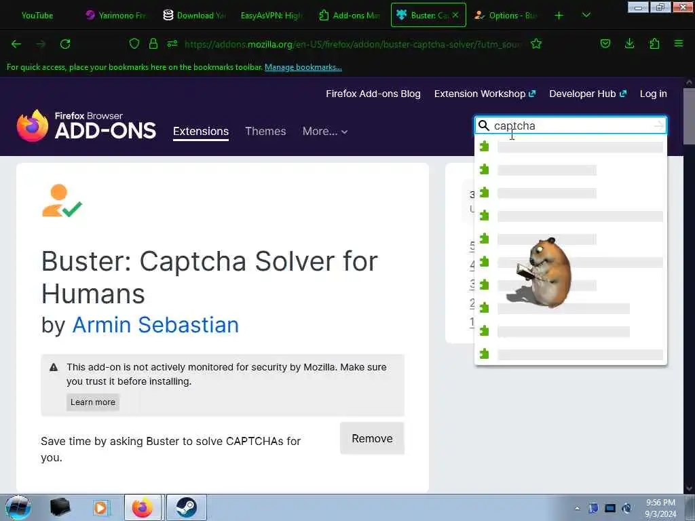Screen dimensions: 695x521
Task: Switch to the EasyAsVPN tab
Action: point(271,16)
